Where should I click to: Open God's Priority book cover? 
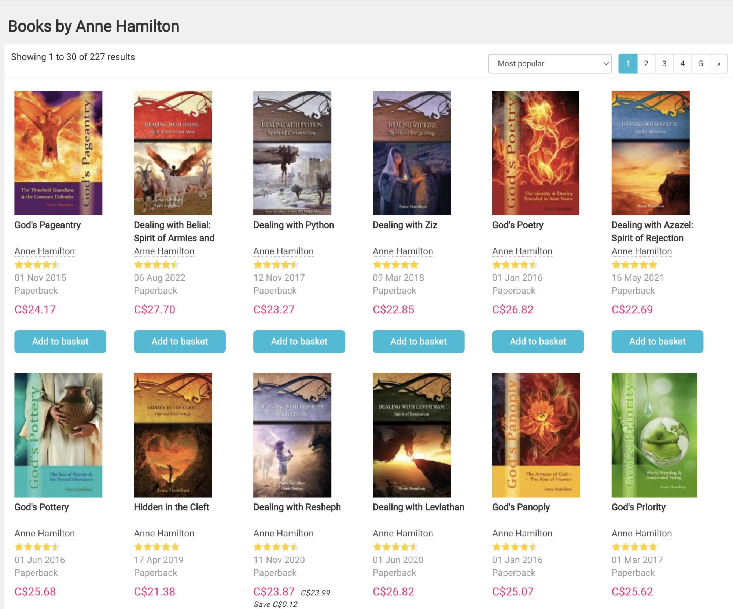[x=654, y=435]
